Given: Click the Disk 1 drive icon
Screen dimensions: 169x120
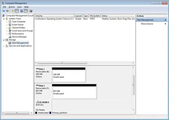Looking at the screenshot, I should pos(37,69).
